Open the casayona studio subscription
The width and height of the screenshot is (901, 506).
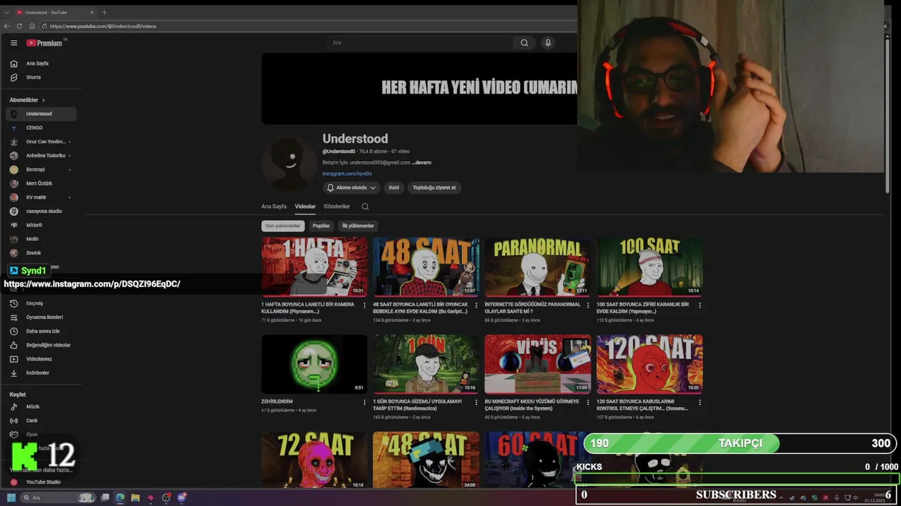tap(42, 211)
